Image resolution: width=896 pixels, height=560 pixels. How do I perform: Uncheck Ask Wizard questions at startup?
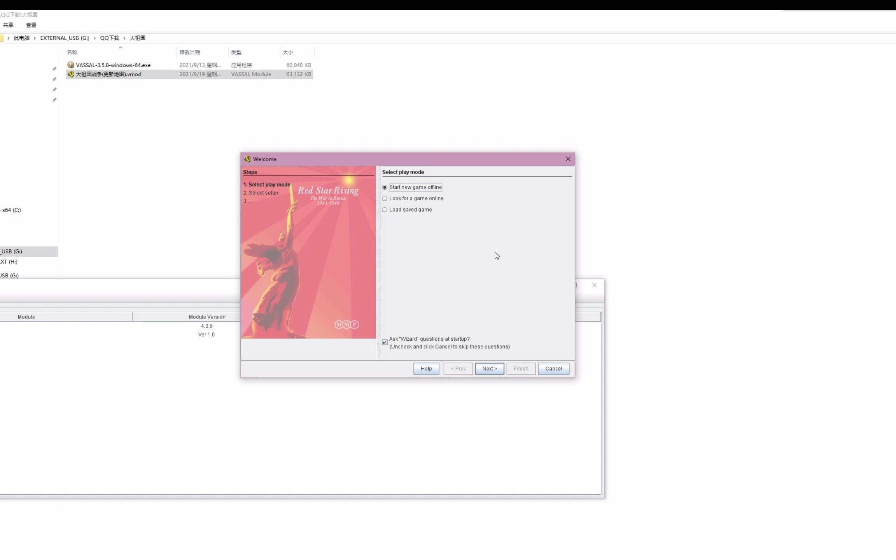coord(385,342)
